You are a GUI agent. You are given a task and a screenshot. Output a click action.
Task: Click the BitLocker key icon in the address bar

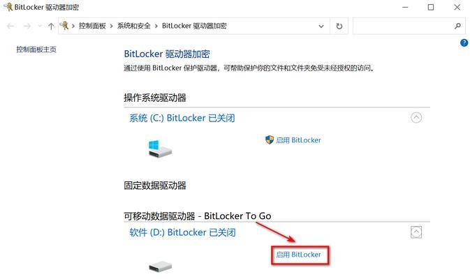click(x=64, y=26)
